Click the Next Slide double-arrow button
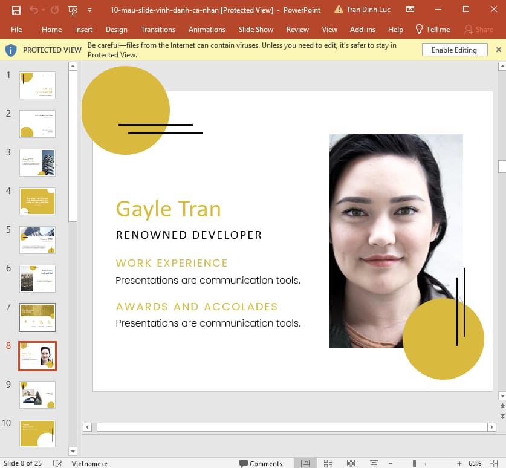This screenshot has height=468, width=506. point(502,417)
